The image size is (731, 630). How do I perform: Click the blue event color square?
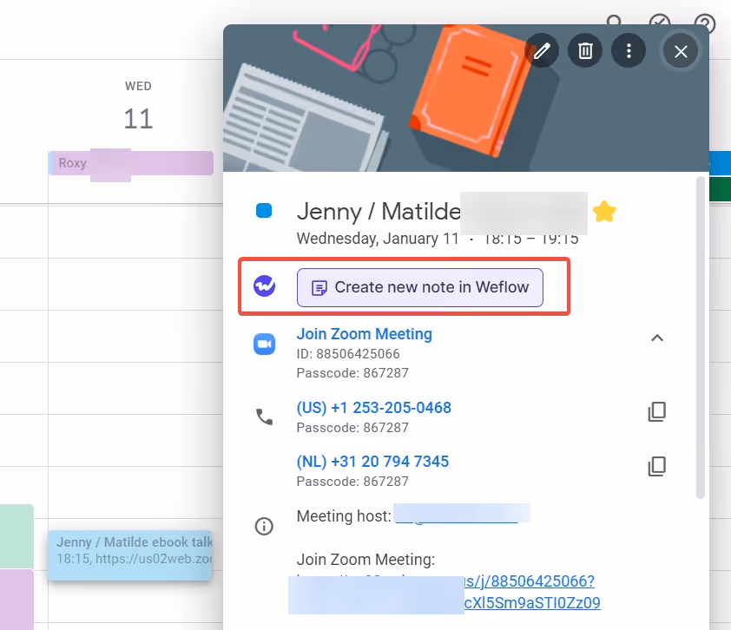point(264,210)
